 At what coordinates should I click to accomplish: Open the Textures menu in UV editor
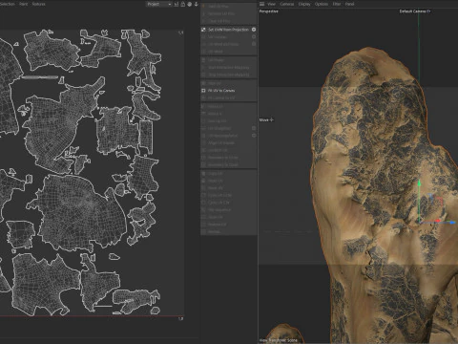pyautogui.click(x=39, y=4)
